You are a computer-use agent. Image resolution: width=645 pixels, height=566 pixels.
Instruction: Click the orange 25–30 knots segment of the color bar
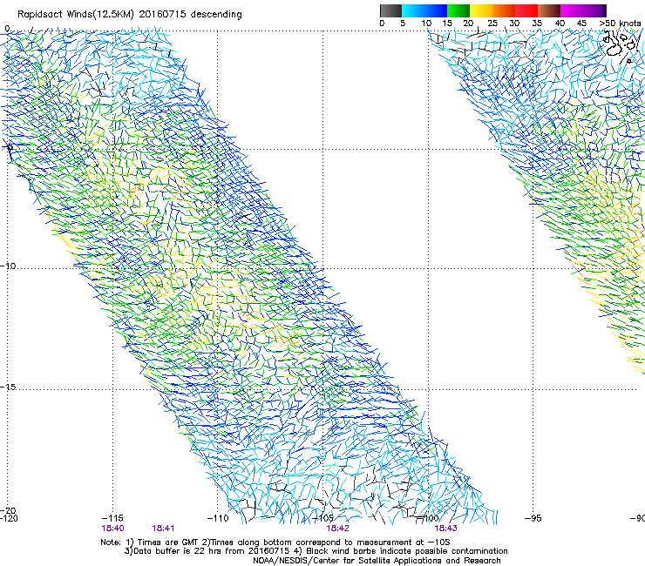click(504, 10)
